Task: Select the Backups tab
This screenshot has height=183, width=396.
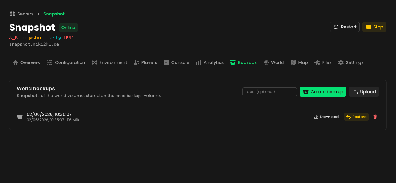Action: click(x=243, y=62)
